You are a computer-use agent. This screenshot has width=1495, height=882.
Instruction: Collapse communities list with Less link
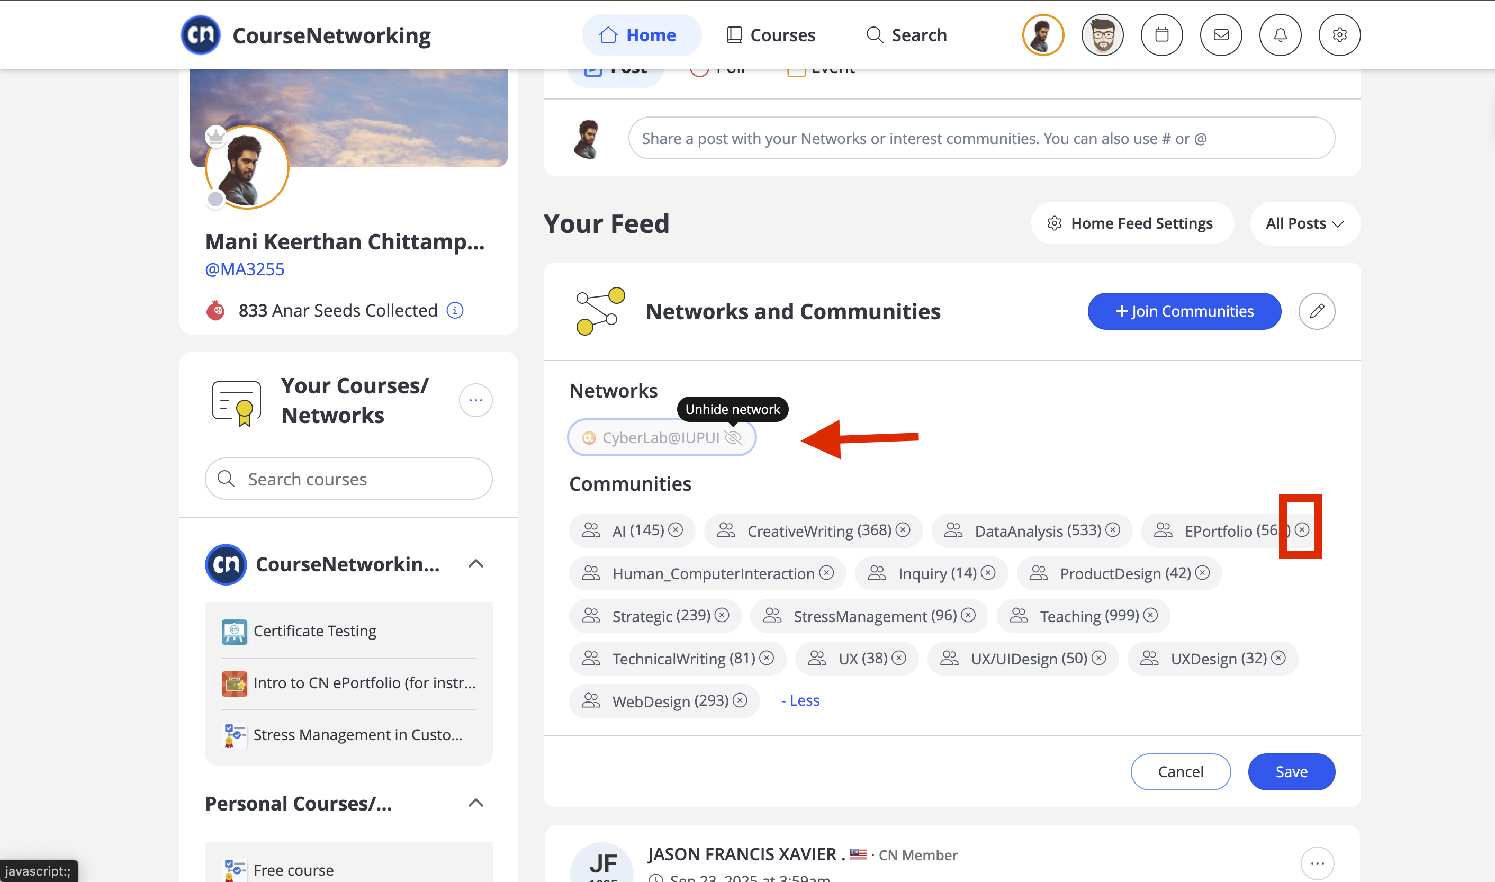[800, 701]
